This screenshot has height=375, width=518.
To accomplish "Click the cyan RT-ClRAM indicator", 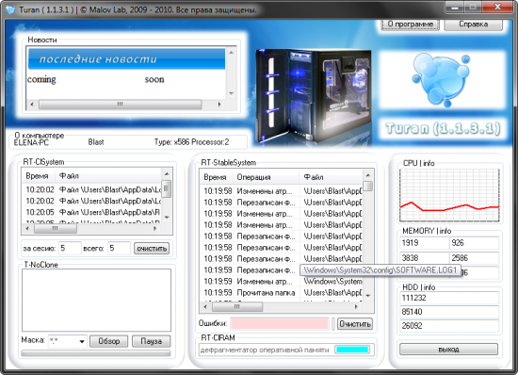I will click(352, 350).
